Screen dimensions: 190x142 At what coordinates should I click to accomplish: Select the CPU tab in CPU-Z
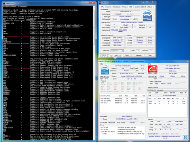[103, 7]
